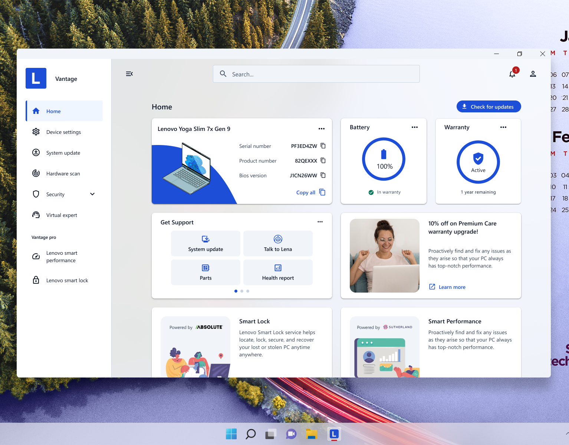Expand the Security section chevron
This screenshot has width=569, height=445.
click(x=92, y=194)
